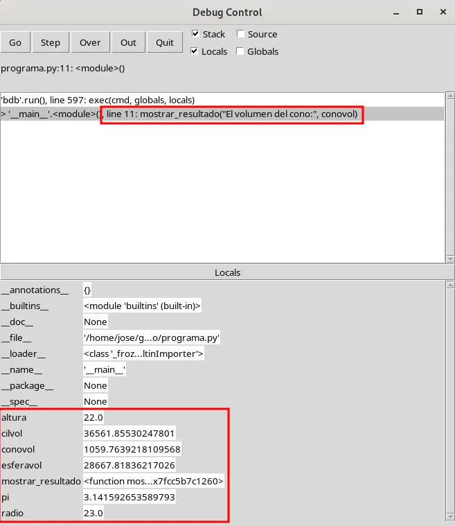Click the radio value 23.0

(x=93, y=514)
